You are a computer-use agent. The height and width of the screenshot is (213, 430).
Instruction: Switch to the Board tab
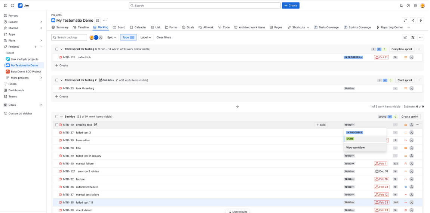[119, 27]
